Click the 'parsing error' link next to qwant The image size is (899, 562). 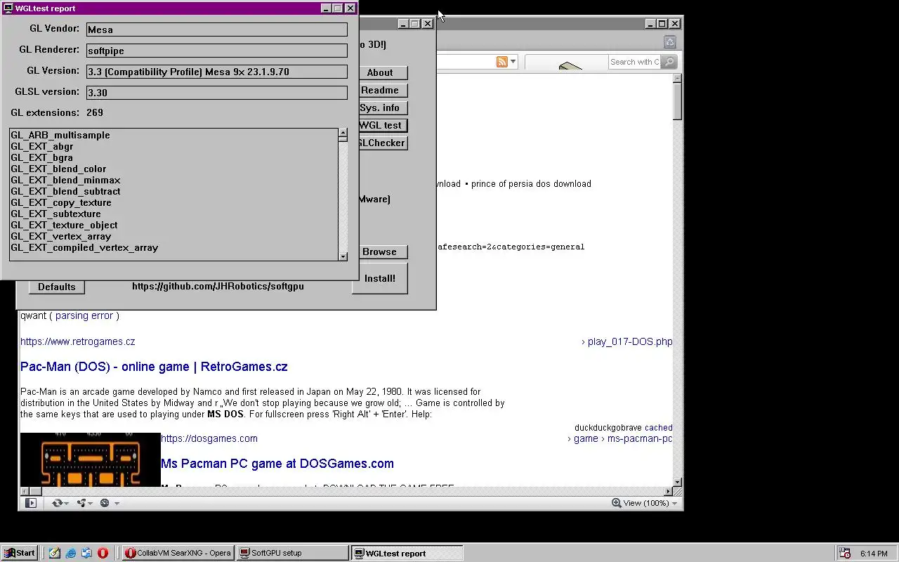[x=84, y=315]
